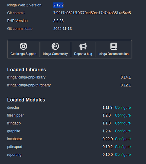Configure the reporting module

click(123, 155)
